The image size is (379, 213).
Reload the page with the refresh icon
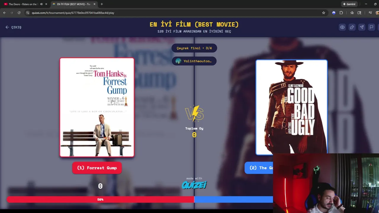(19, 13)
